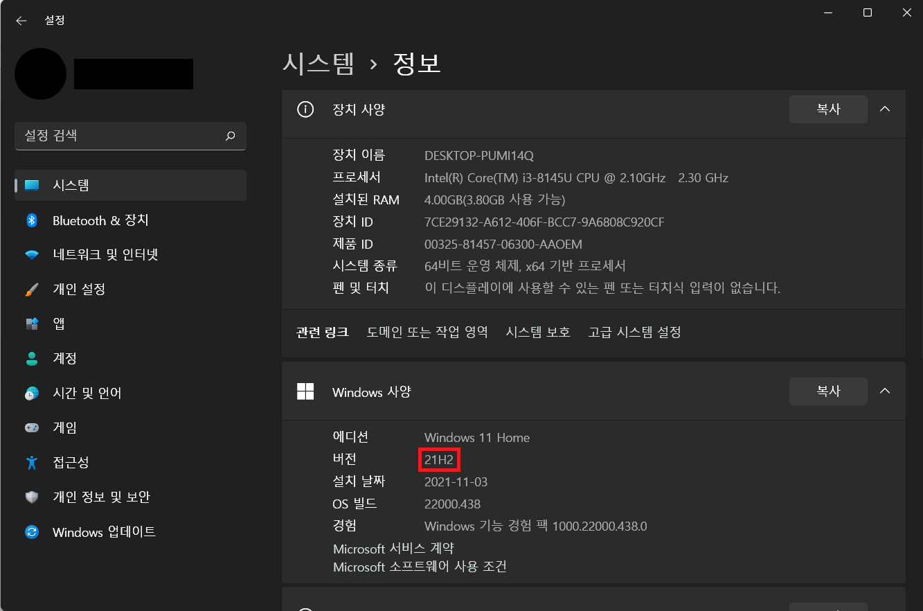Click the 게임 controller icon
This screenshot has width=923, height=611.
32,428
